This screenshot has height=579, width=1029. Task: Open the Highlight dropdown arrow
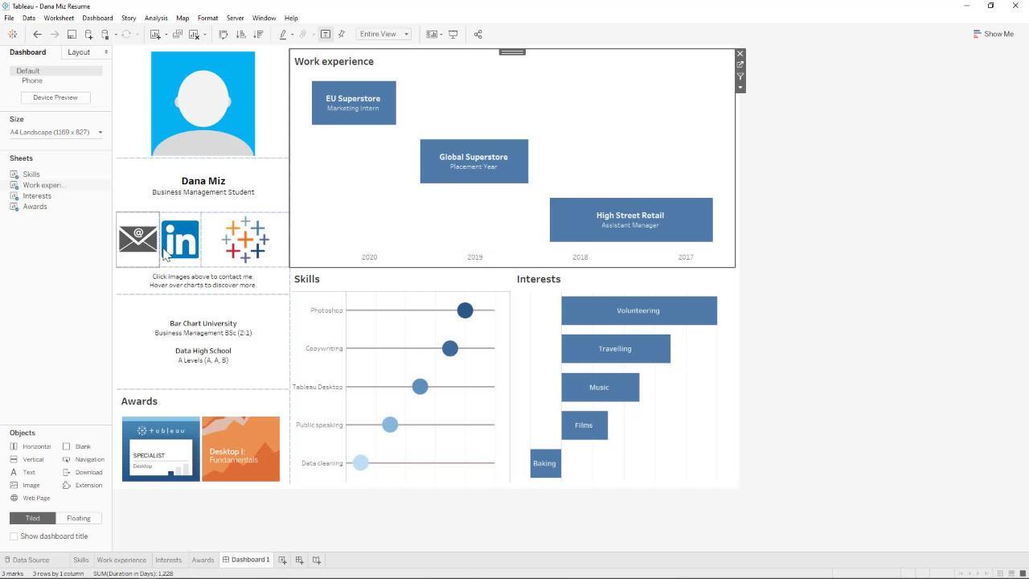pos(292,35)
